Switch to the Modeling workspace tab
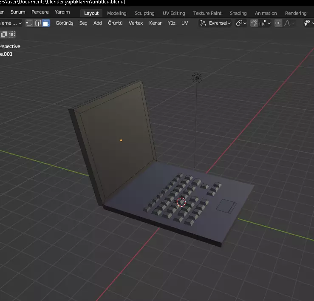Viewport: 314px width, 301px height. point(117,13)
